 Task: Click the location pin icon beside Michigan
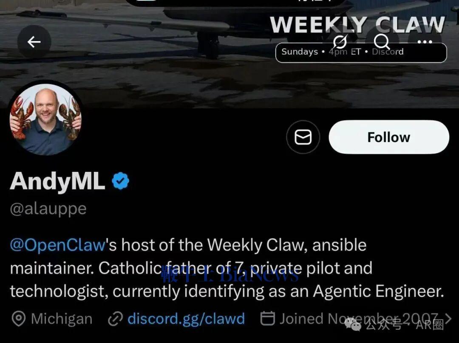point(18,319)
